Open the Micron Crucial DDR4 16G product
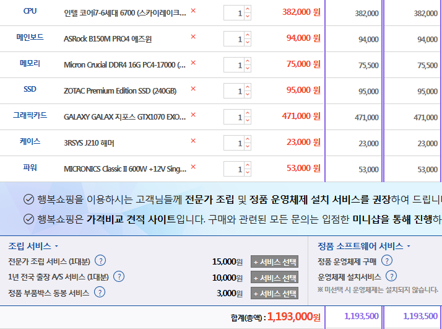The width and height of the screenshot is (442, 329). [124, 65]
